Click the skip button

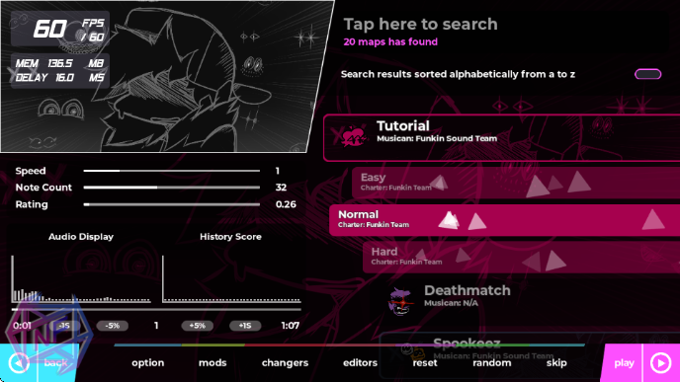[x=556, y=363]
